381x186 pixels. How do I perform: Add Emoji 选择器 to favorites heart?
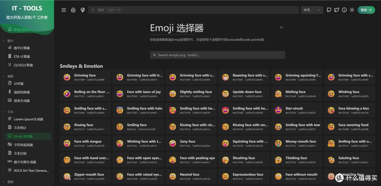(x=281, y=28)
